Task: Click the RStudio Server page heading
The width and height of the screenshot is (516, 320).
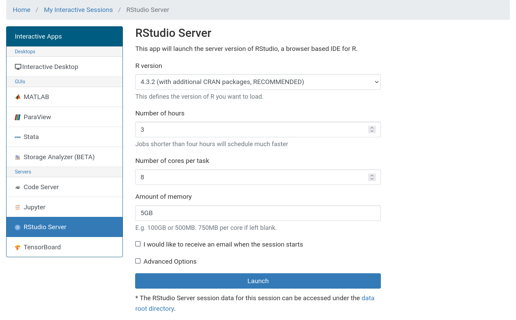Action: pyautogui.click(x=173, y=33)
